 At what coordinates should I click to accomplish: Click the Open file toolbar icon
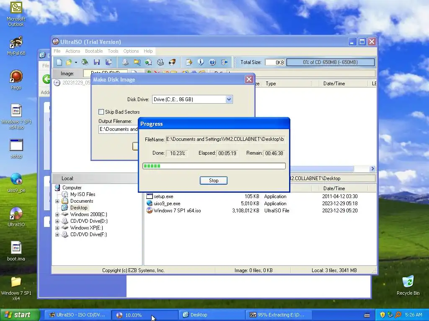(69, 62)
